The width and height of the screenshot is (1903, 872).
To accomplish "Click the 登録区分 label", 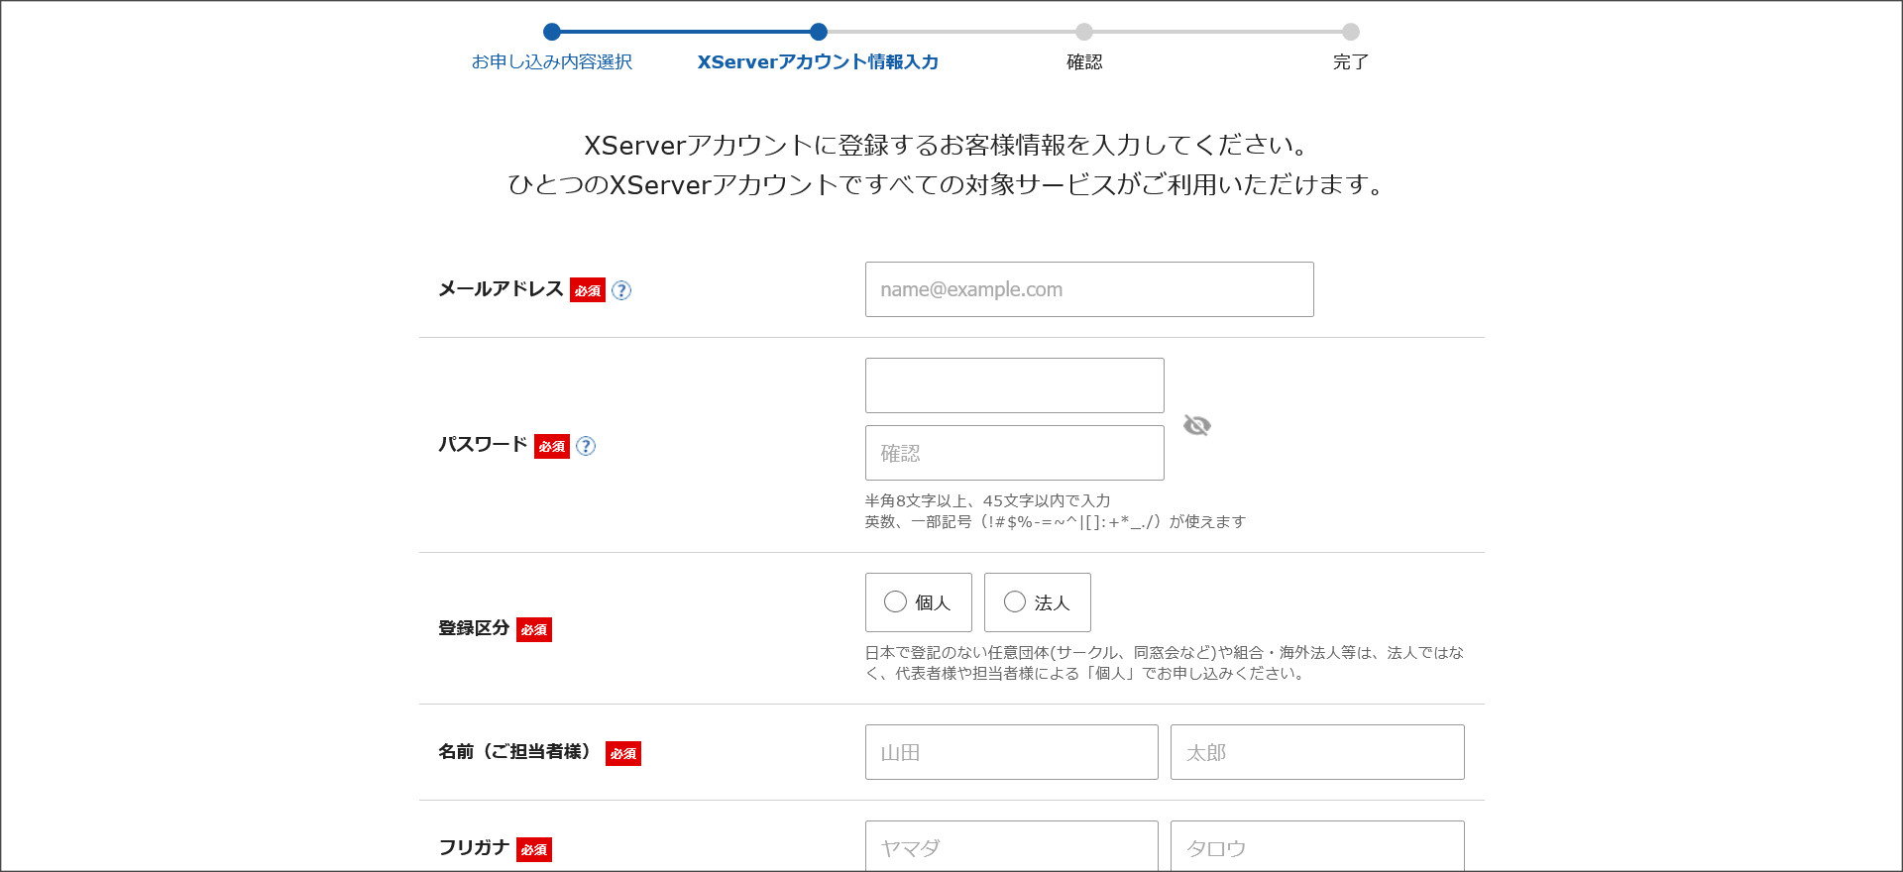I will (x=474, y=628).
